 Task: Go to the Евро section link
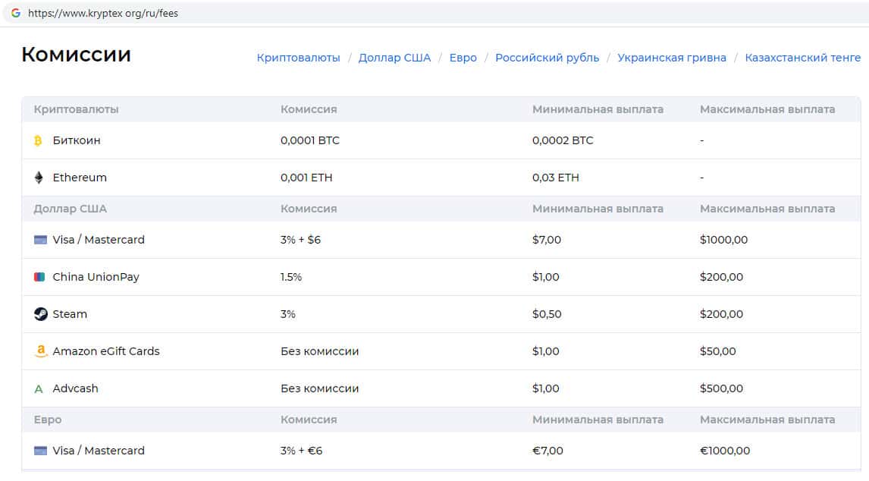[x=463, y=58]
